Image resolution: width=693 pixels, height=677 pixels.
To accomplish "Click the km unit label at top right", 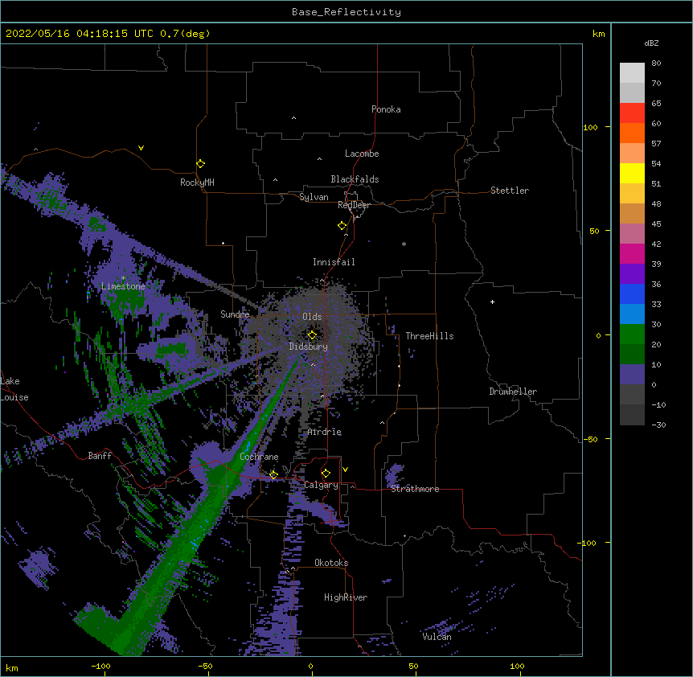I will coord(598,34).
